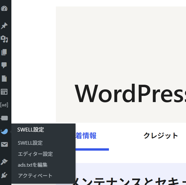Image resolution: width=186 pixels, height=185 pixels.
Task: Open Pages document icon
Action: pyautogui.click(x=4, y=79)
